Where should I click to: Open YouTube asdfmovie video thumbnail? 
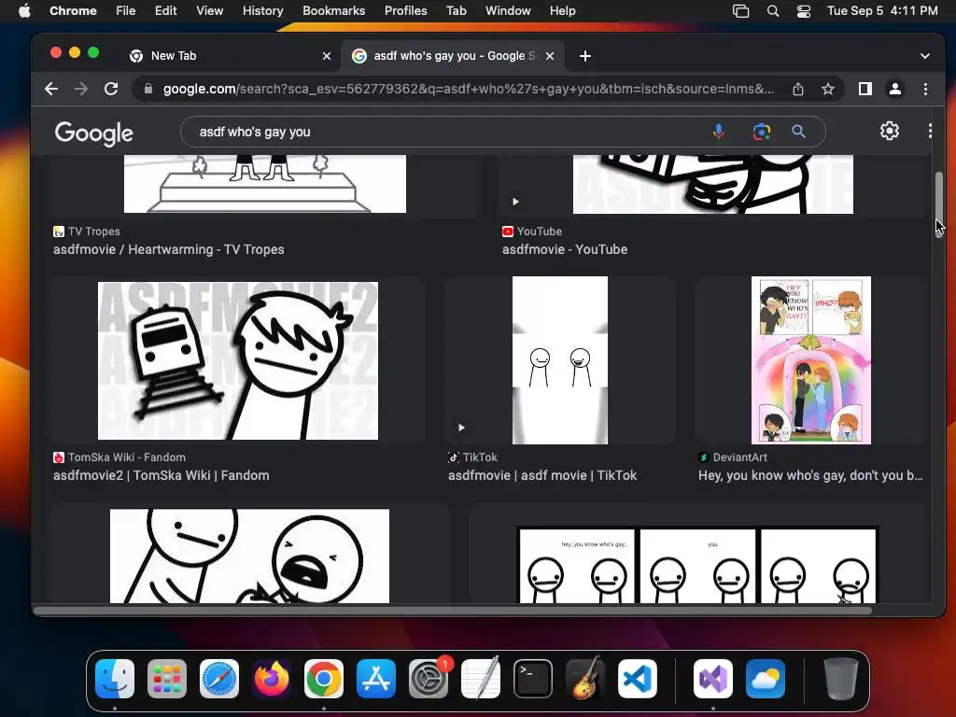tap(712, 184)
